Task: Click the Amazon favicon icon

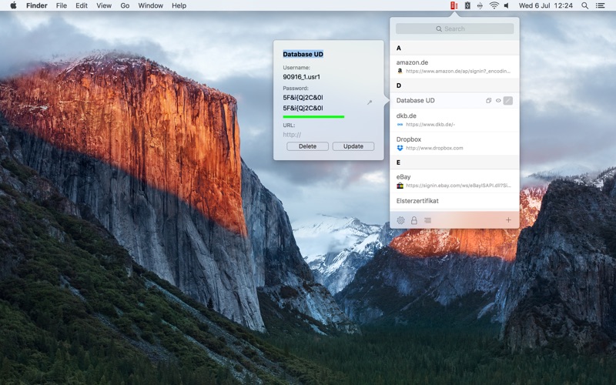Action: click(400, 71)
